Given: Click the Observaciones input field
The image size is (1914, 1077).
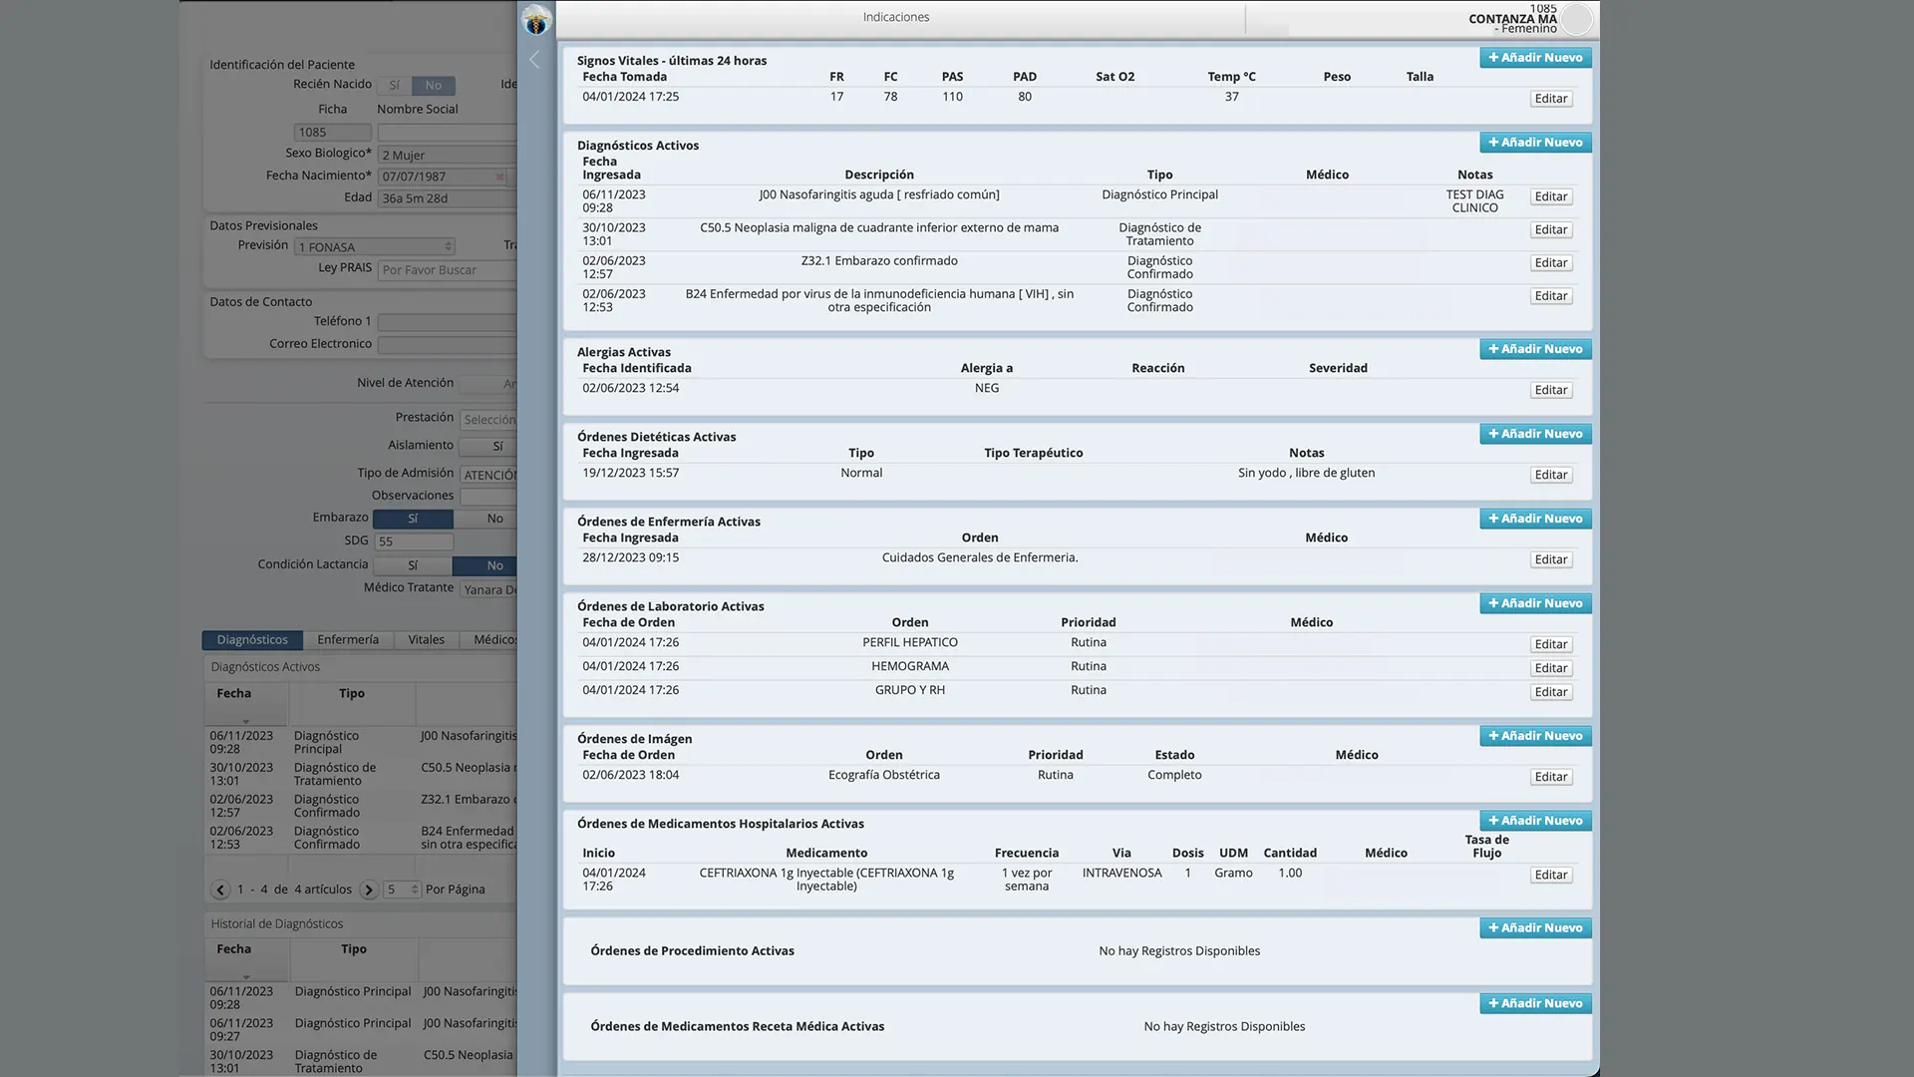Looking at the screenshot, I should [488, 497].
